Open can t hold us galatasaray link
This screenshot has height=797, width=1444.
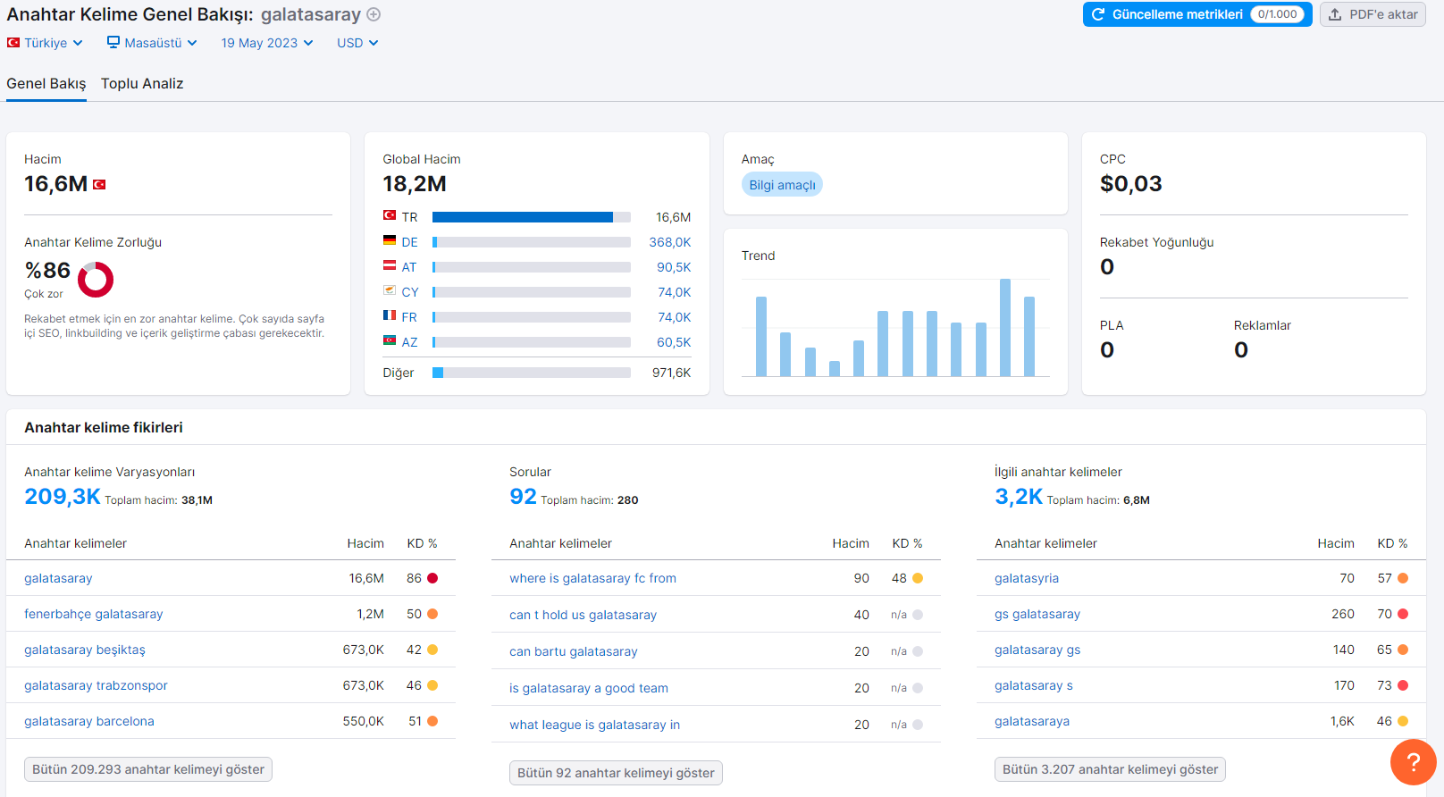583,615
